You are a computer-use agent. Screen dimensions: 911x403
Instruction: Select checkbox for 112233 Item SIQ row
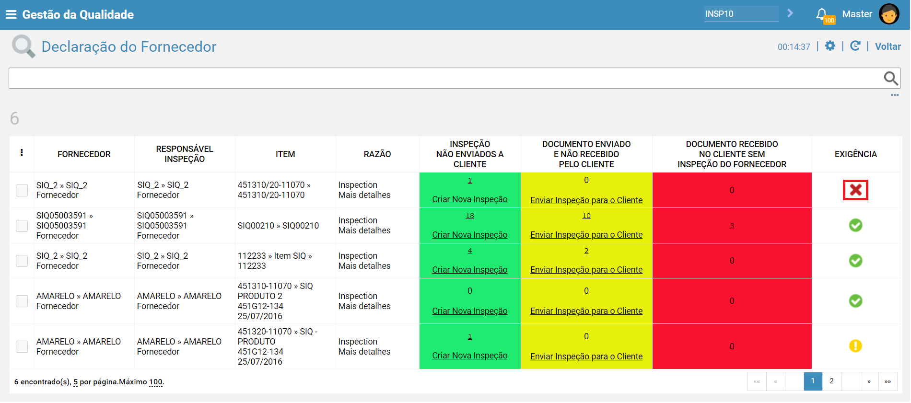pos(22,261)
